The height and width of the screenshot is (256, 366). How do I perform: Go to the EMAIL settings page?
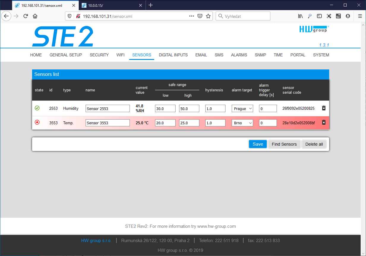(201, 55)
